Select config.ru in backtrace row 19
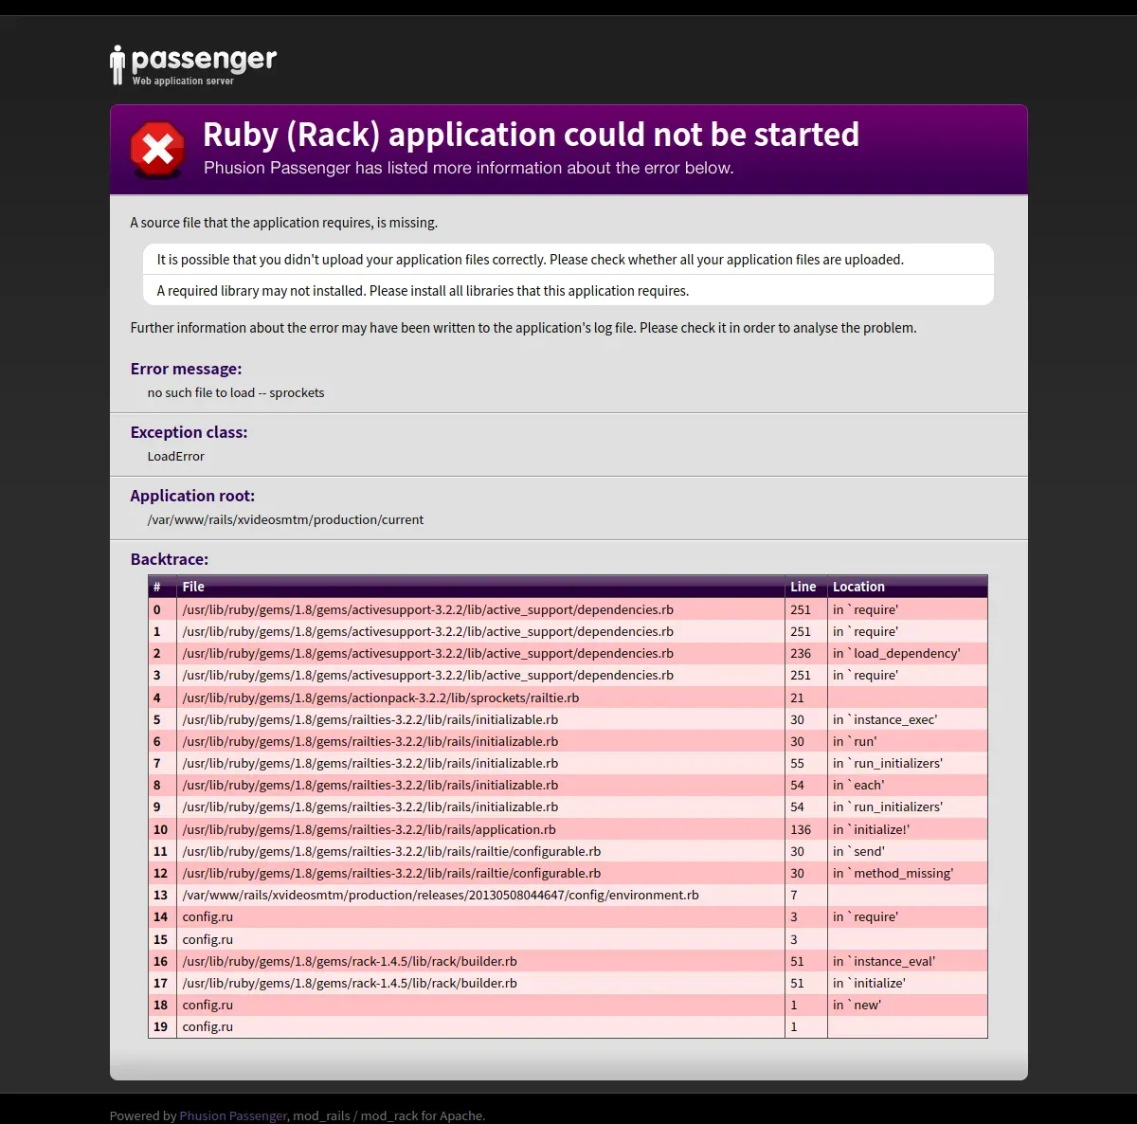The image size is (1137, 1124). 208,1026
